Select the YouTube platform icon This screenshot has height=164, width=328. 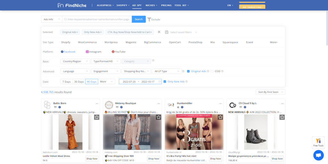(x=113, y=52)
